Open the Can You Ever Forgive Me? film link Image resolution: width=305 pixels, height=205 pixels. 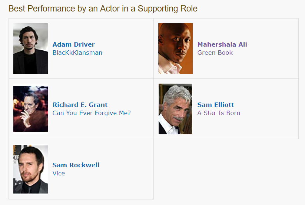point(92,113)
